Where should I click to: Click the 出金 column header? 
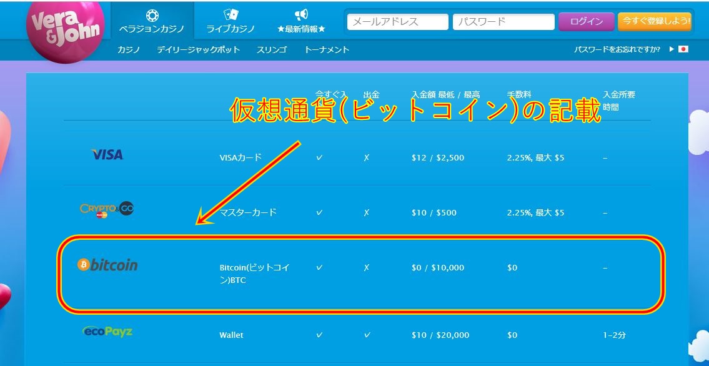[371, 95]
